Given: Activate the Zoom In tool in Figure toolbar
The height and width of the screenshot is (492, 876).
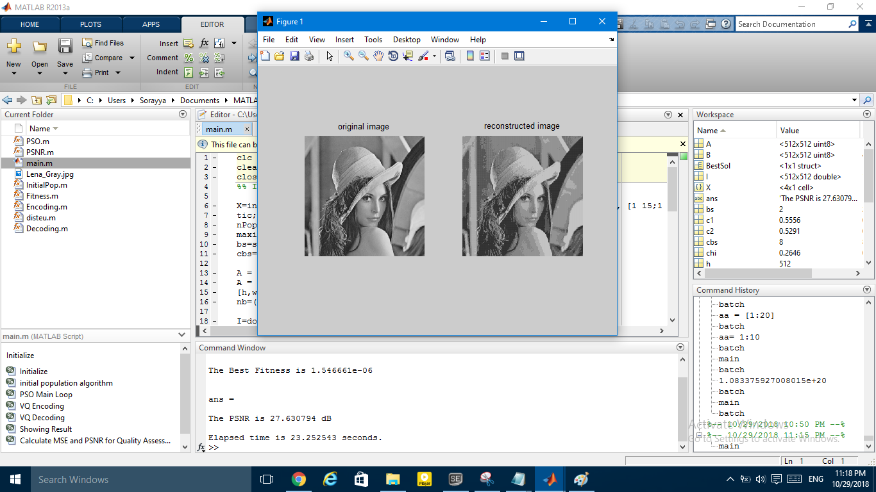Looking at the screenshot, I should pyautogui.click(x=348, y=56).
